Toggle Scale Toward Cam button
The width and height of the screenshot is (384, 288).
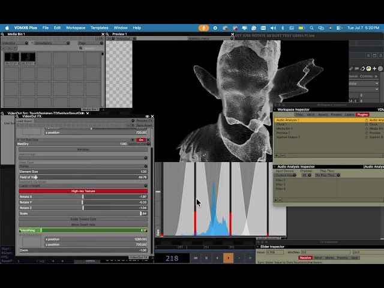coord(83,219)
